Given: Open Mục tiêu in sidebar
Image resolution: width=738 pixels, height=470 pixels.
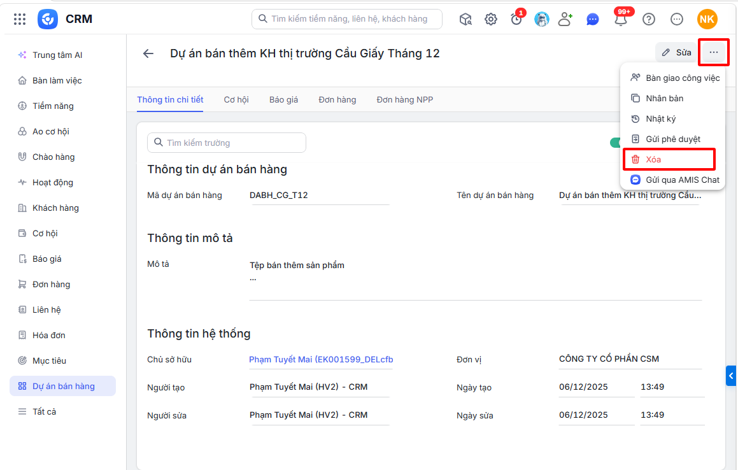Looking at the screenshot, I should pos(62,360).
